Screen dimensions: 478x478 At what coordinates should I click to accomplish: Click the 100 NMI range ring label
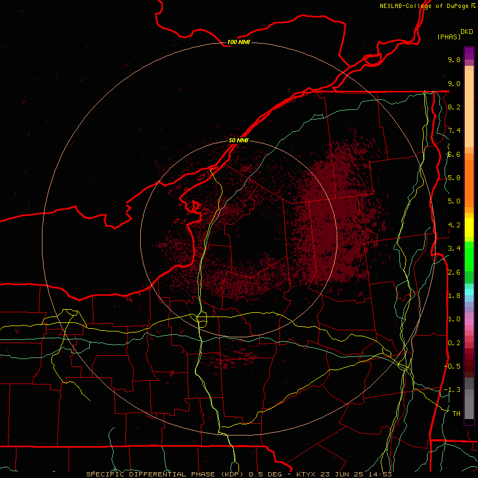pos(238,42)
